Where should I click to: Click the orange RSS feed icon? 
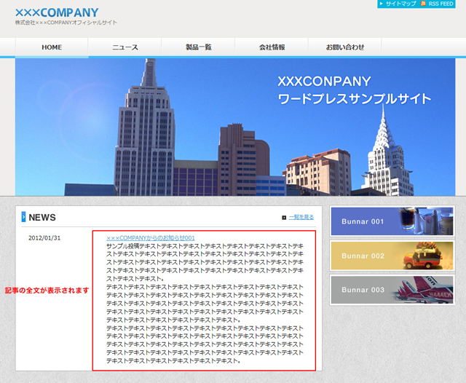pos(423,4)
